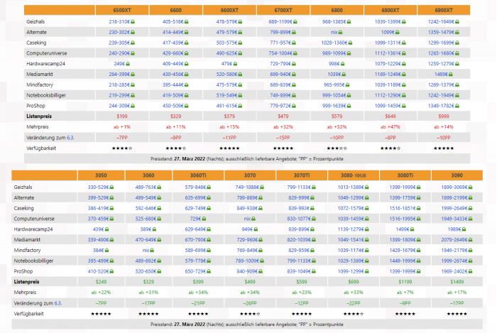The width and height of the screenshot is (497, 333).
Task: Click green icon beside ProShop 6600 price
Action: coord(186,106)
